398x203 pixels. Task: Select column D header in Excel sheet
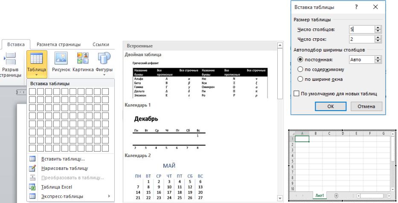(343, 133)
